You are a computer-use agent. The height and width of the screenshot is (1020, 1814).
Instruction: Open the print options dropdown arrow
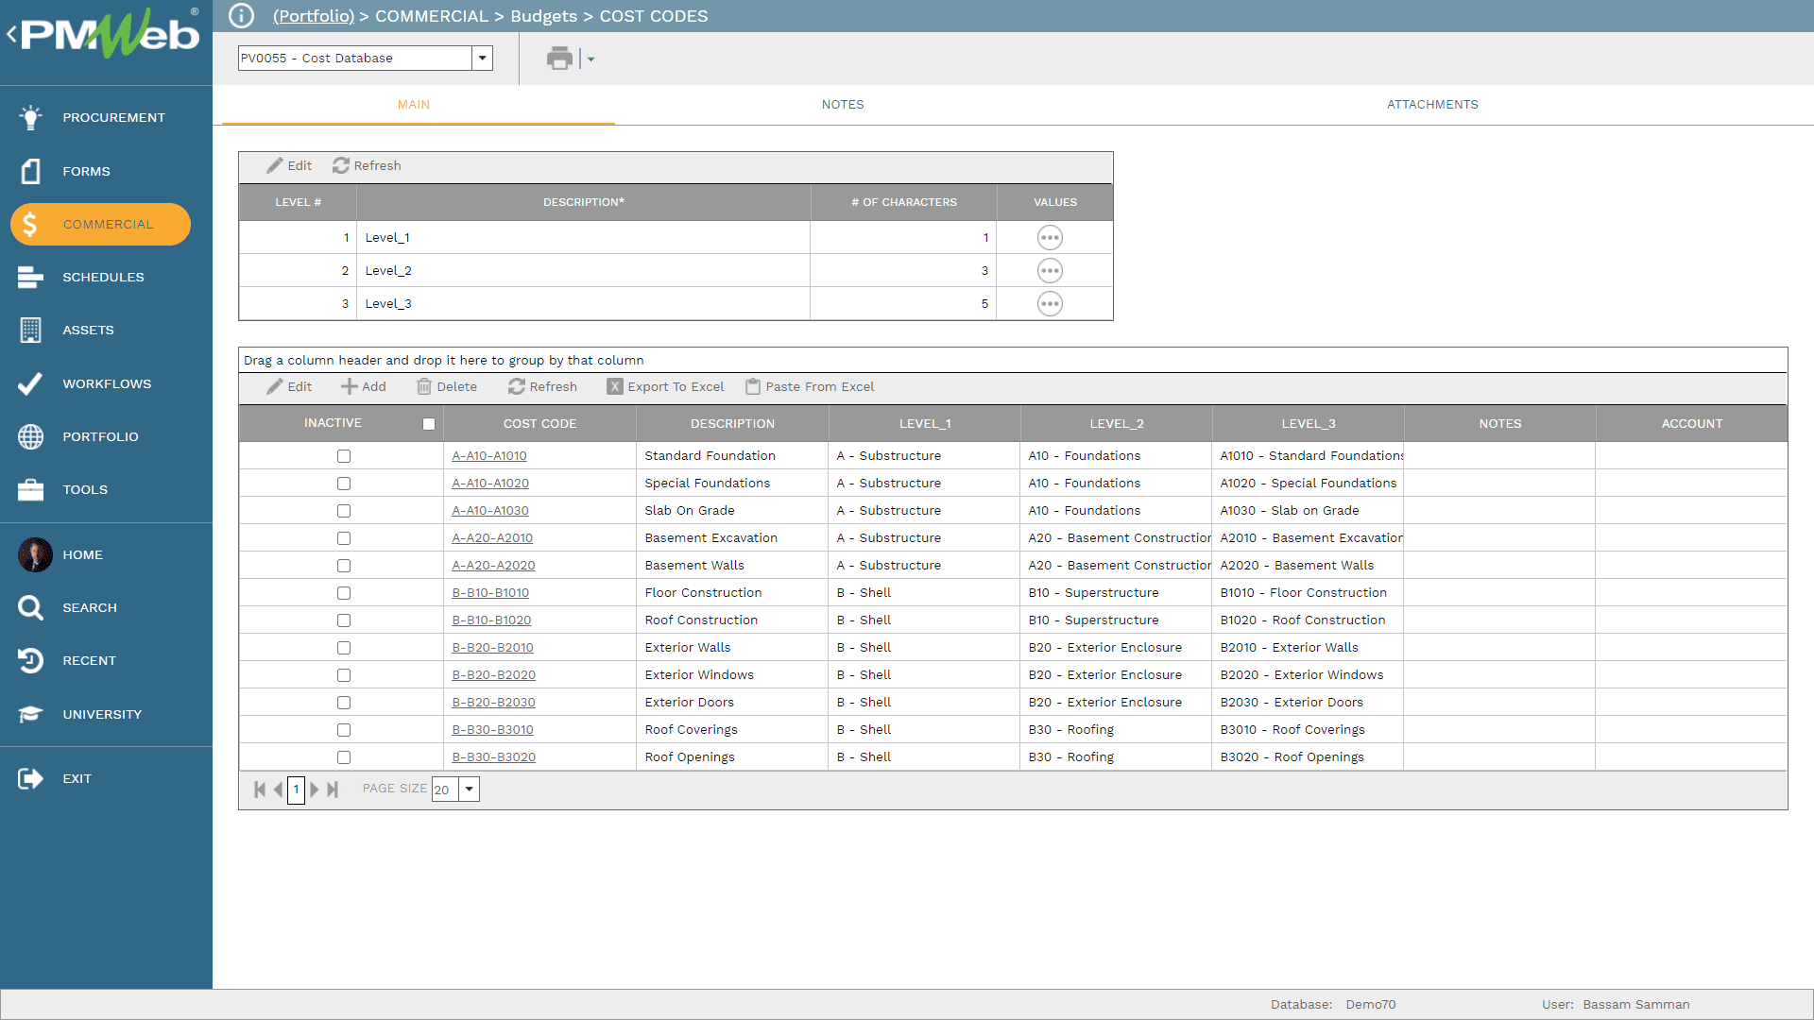tap(590, 59)
